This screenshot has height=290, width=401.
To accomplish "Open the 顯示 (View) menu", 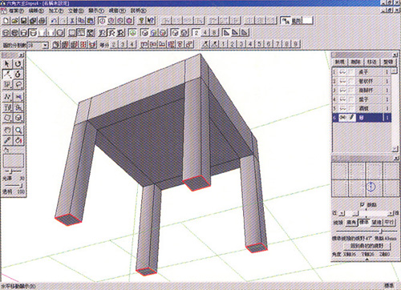I will [96, 11].
